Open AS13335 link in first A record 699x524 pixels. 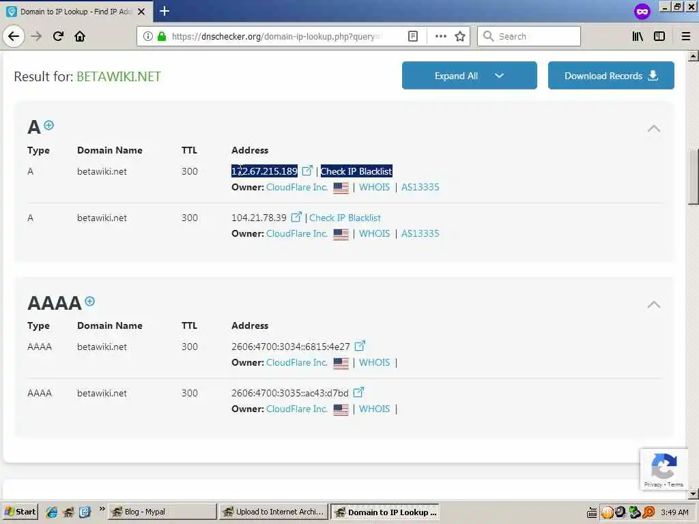click(420, 187)
